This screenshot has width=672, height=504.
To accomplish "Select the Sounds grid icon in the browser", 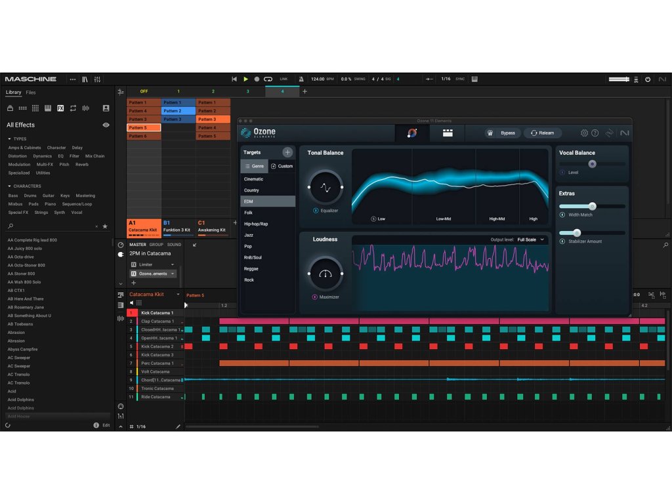I will (x=35, y=108).
